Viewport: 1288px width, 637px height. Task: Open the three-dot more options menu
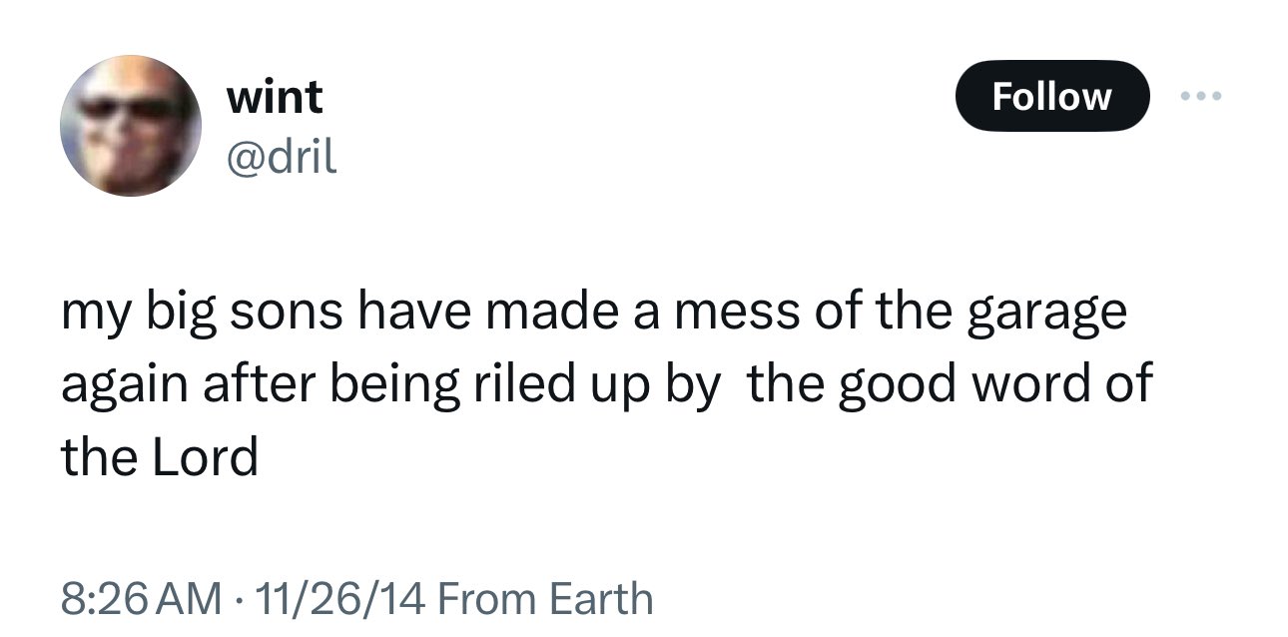pos(1199,96)
